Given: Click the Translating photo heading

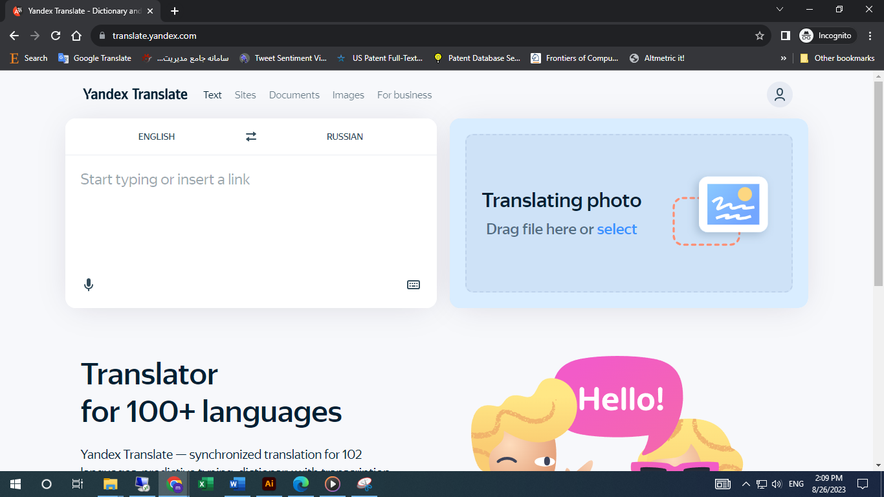Looking at the screenshot, I should [x=562, y=201].
